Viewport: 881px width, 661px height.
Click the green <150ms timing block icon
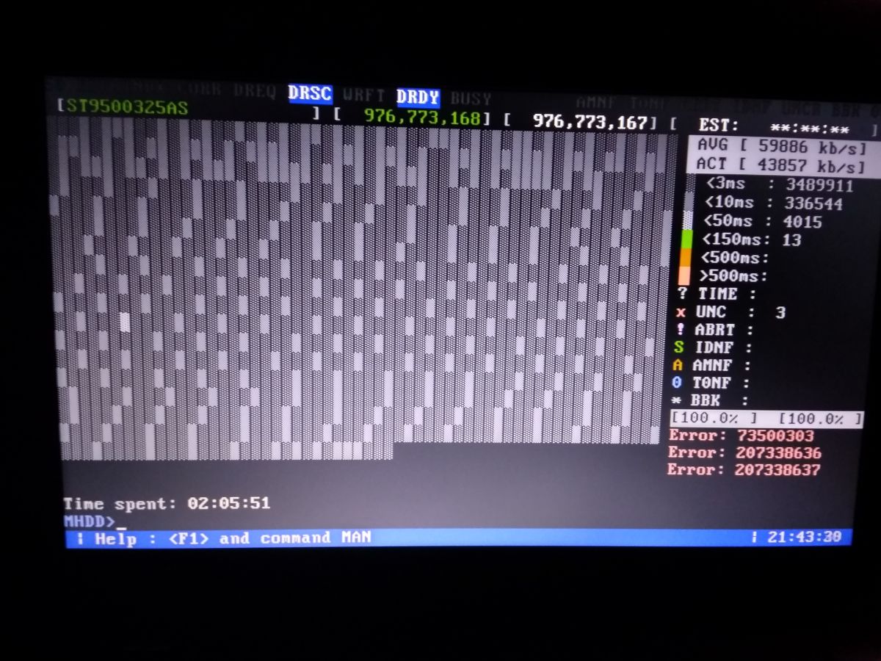point(686,239)
